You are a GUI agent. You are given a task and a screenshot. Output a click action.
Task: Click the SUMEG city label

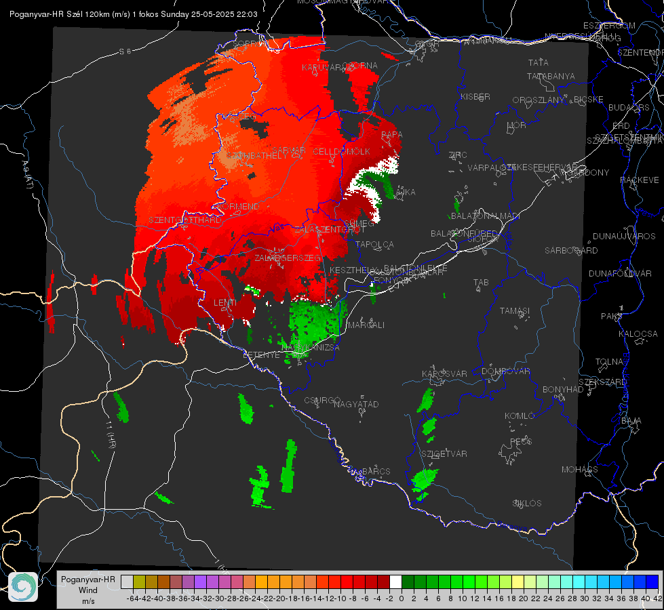click(359, 223)
